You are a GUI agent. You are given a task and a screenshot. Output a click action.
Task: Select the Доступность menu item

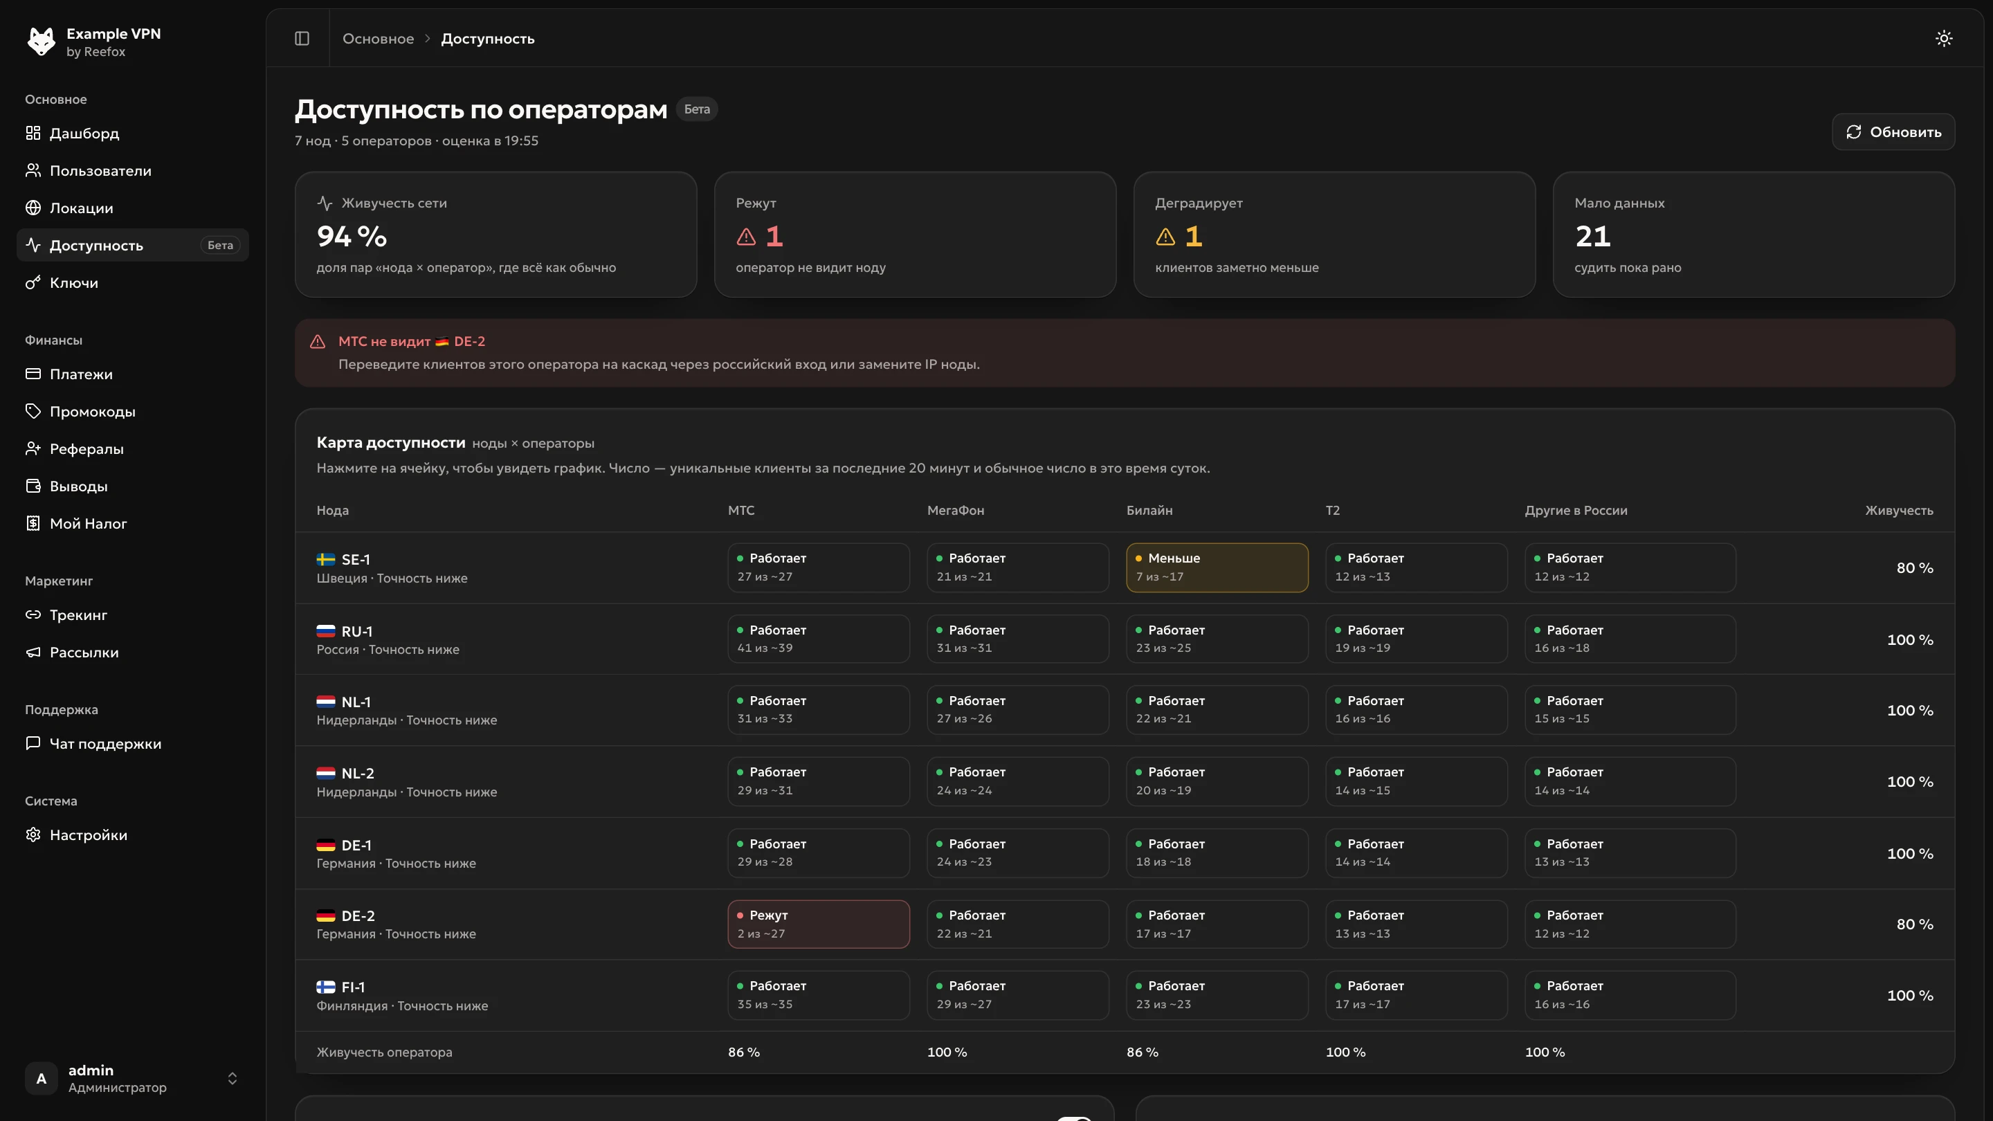[x=132, y=245]
